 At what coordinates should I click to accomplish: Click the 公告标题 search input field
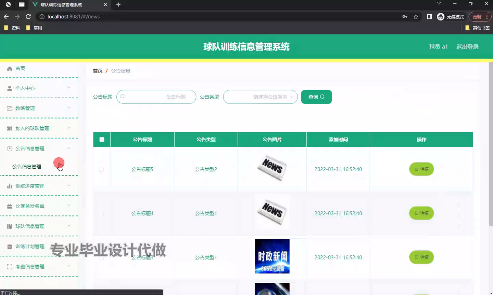point(156,97)
